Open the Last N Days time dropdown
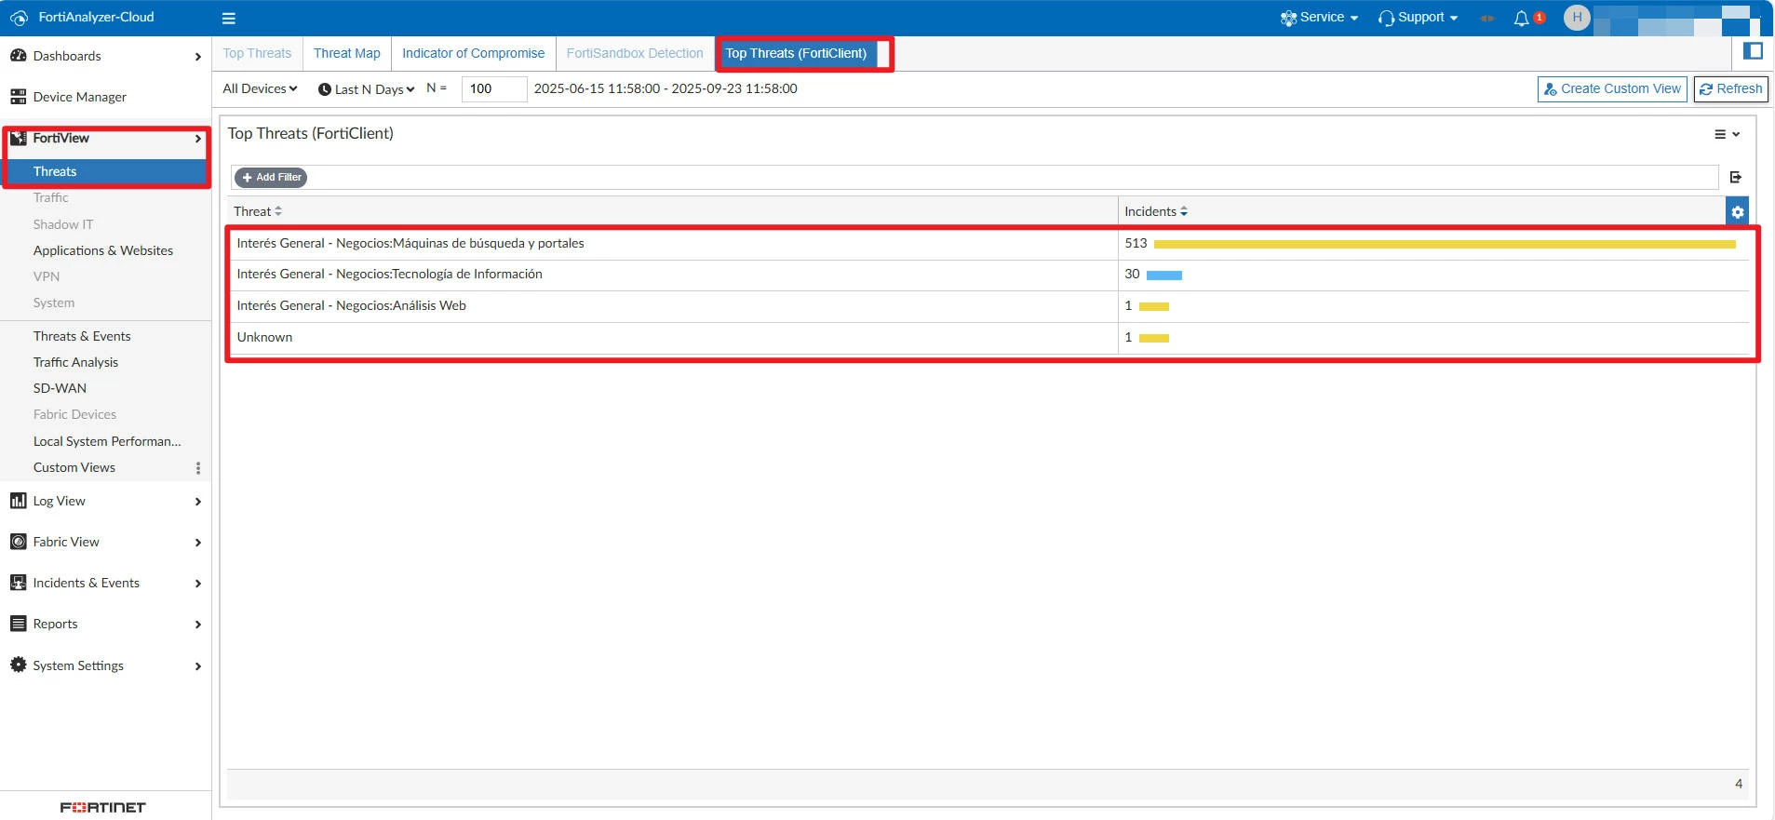 (366, 89)
